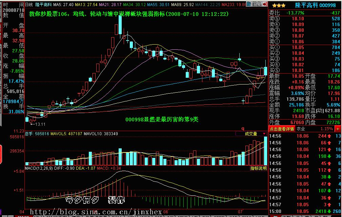The image size is (342, 217).
Task: Click the red exit arrow icon beside 信息
Action: 264,4
